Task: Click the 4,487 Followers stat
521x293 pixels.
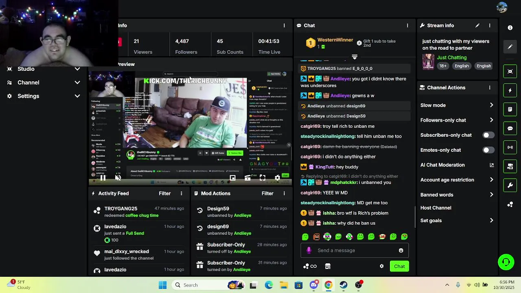Action: tap(186, 46)
